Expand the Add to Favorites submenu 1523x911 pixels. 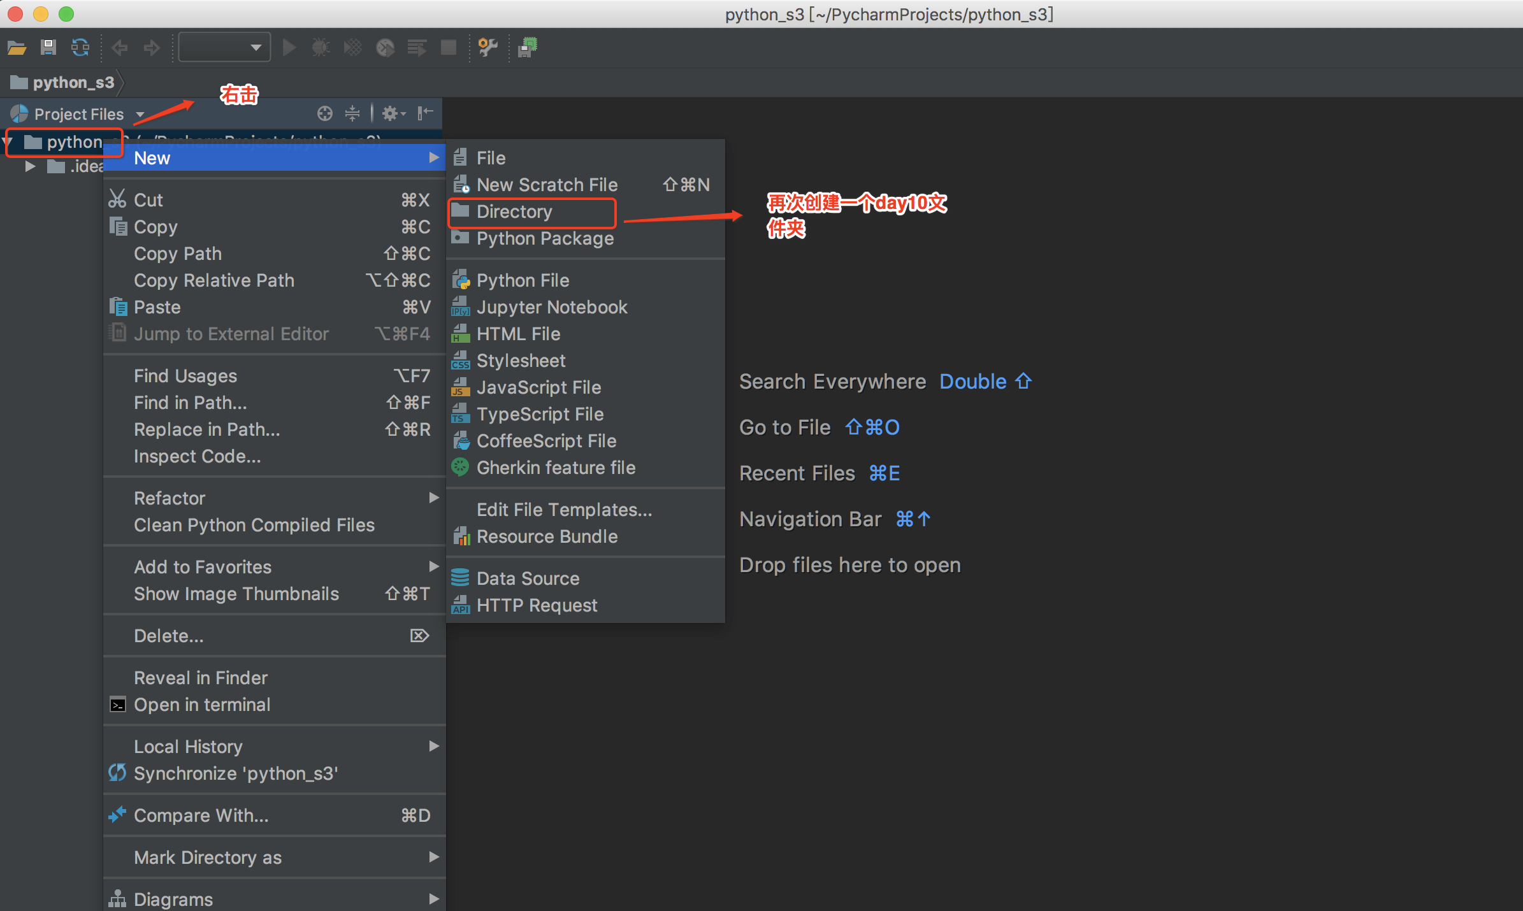(275, 567)
